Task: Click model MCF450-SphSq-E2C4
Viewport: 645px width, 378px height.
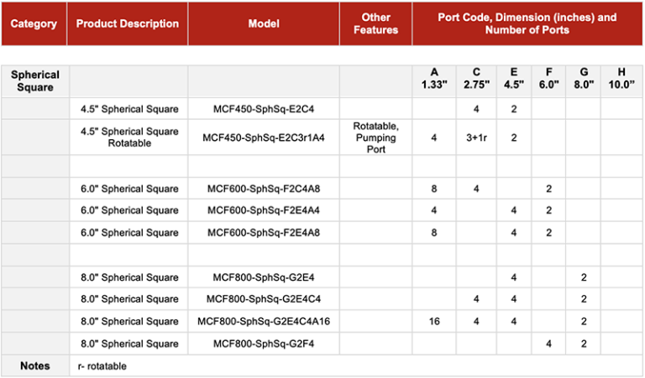Action: (264, 109)
